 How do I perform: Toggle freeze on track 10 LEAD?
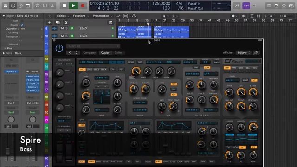[72, 36]
